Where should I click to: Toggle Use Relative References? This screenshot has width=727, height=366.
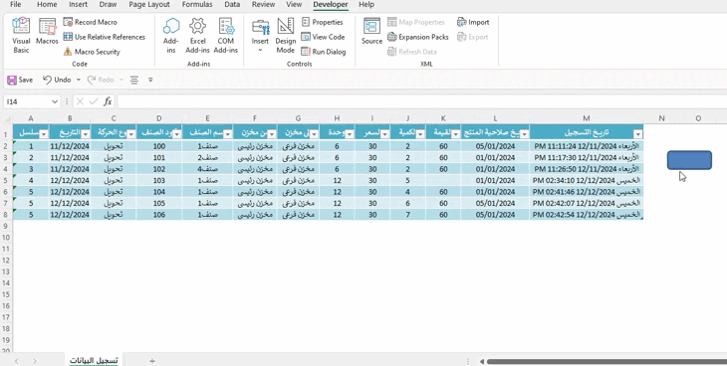pos(105,37)
